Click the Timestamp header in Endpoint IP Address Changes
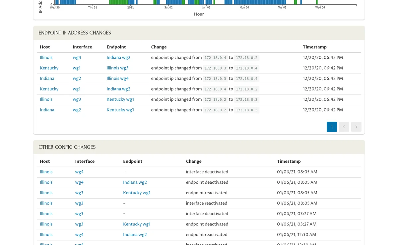398x245 pixels. (314, 47)
